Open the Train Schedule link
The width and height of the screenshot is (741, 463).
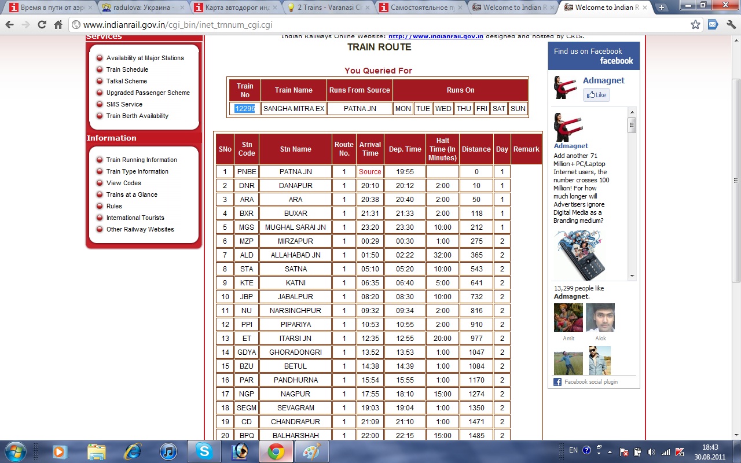point(127,69)
